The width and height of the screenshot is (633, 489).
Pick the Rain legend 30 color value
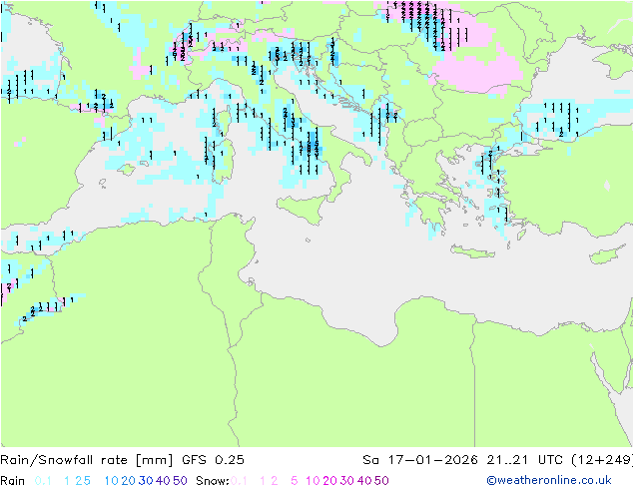pos(146,481)
